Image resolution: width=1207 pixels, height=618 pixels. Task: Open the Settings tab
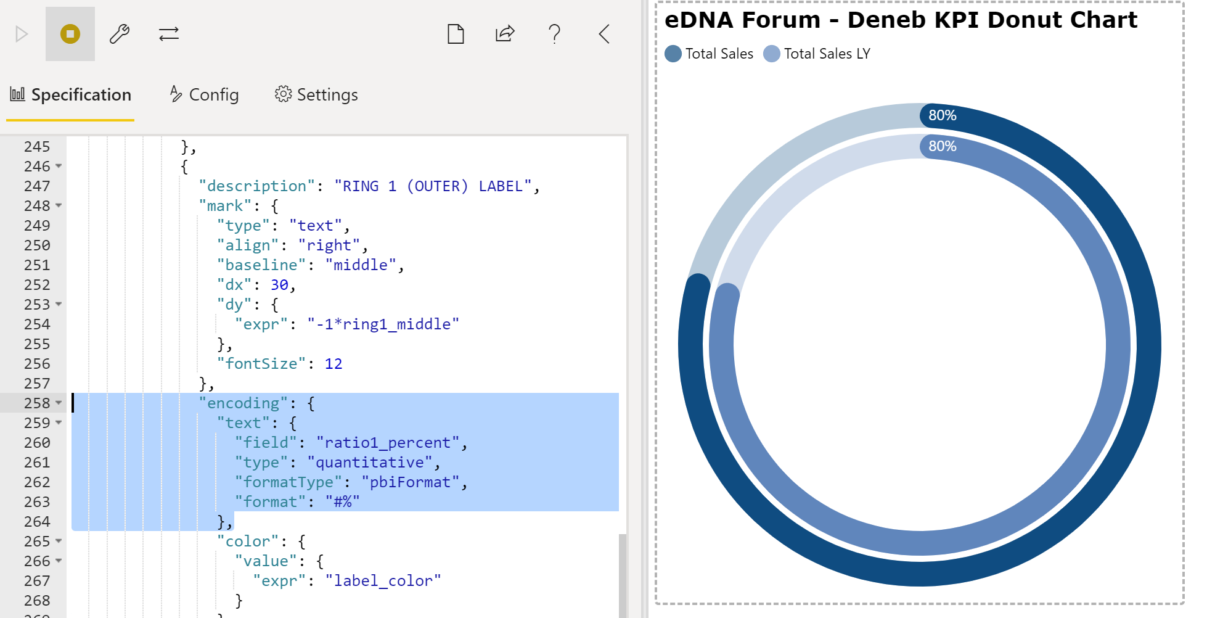[316, 95]
